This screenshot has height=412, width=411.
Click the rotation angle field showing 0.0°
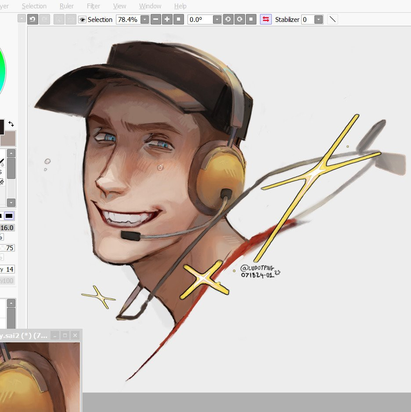(x=200, y=20)
